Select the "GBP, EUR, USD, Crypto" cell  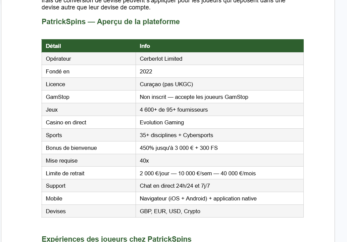(x=219, y=211)
